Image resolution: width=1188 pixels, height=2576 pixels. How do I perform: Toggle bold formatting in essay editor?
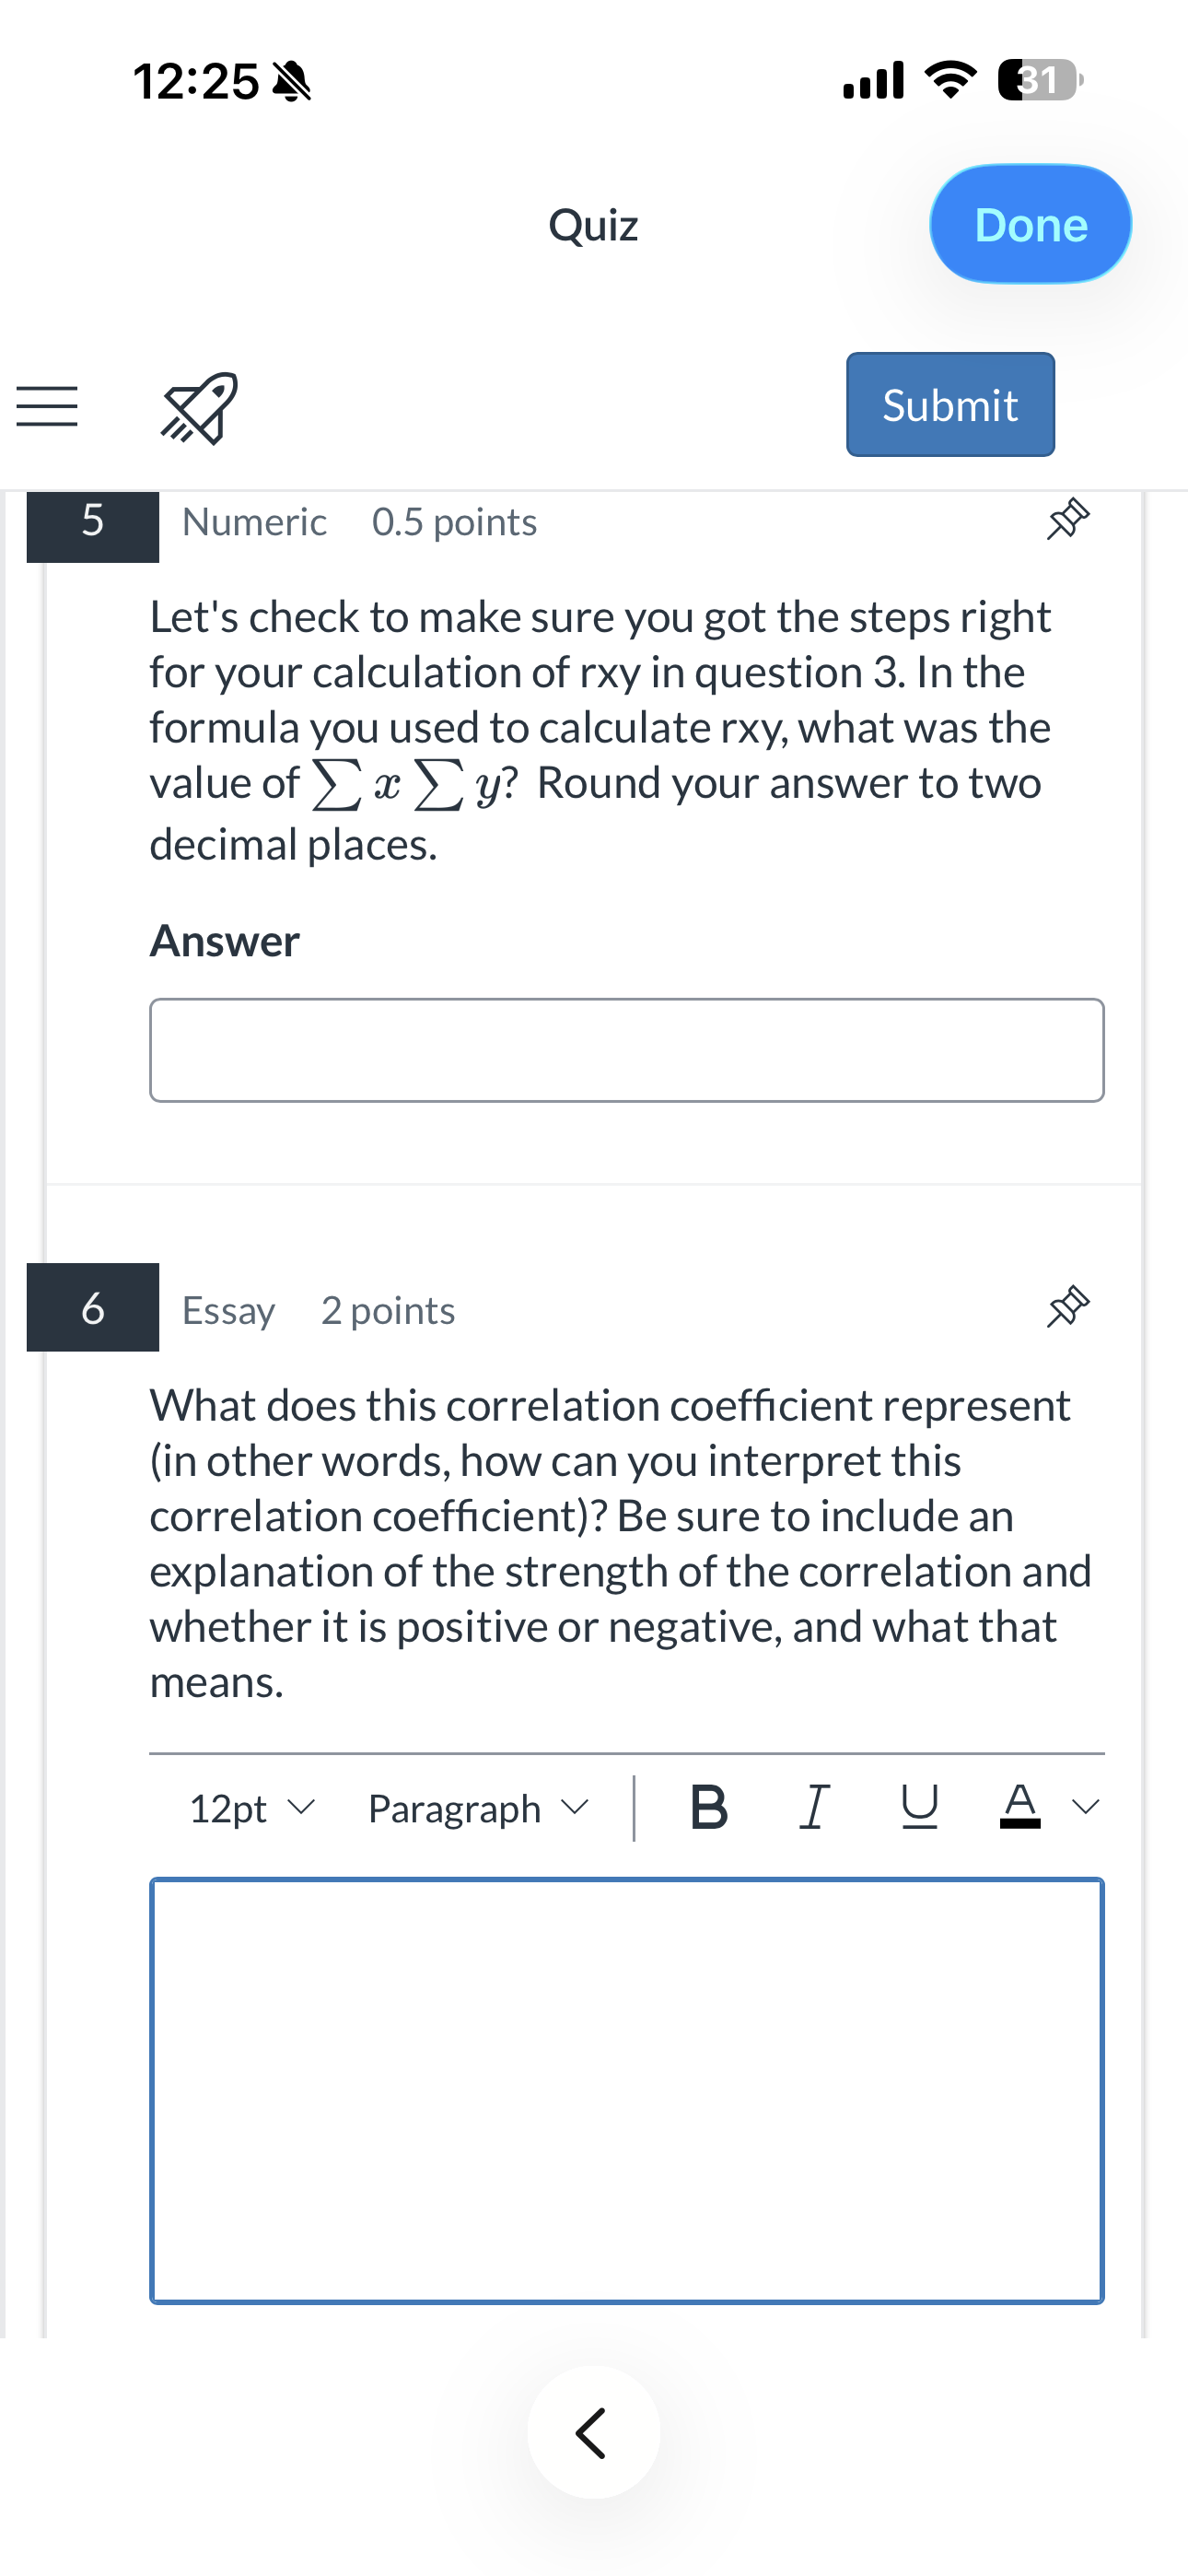click(709, 1808)
